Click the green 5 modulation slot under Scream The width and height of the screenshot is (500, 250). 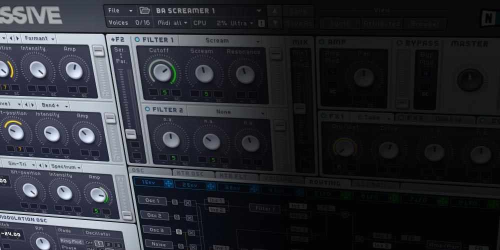pos(206,94)
